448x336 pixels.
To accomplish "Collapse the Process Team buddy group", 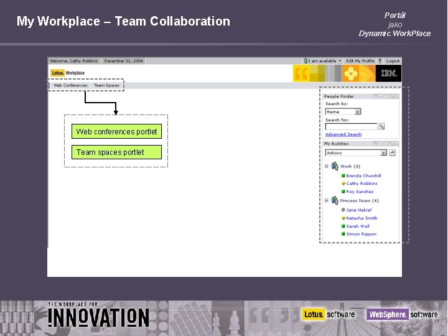I will tap(326, 200).
